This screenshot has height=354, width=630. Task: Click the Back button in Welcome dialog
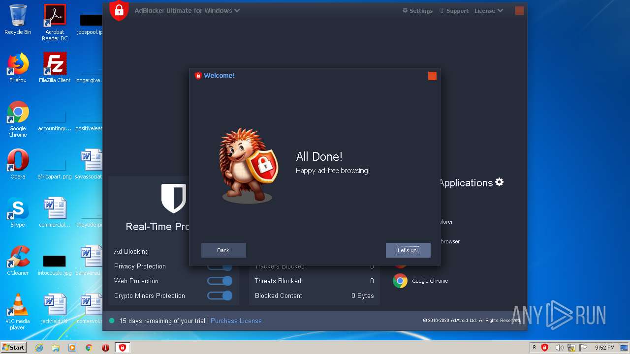(223, 250)
